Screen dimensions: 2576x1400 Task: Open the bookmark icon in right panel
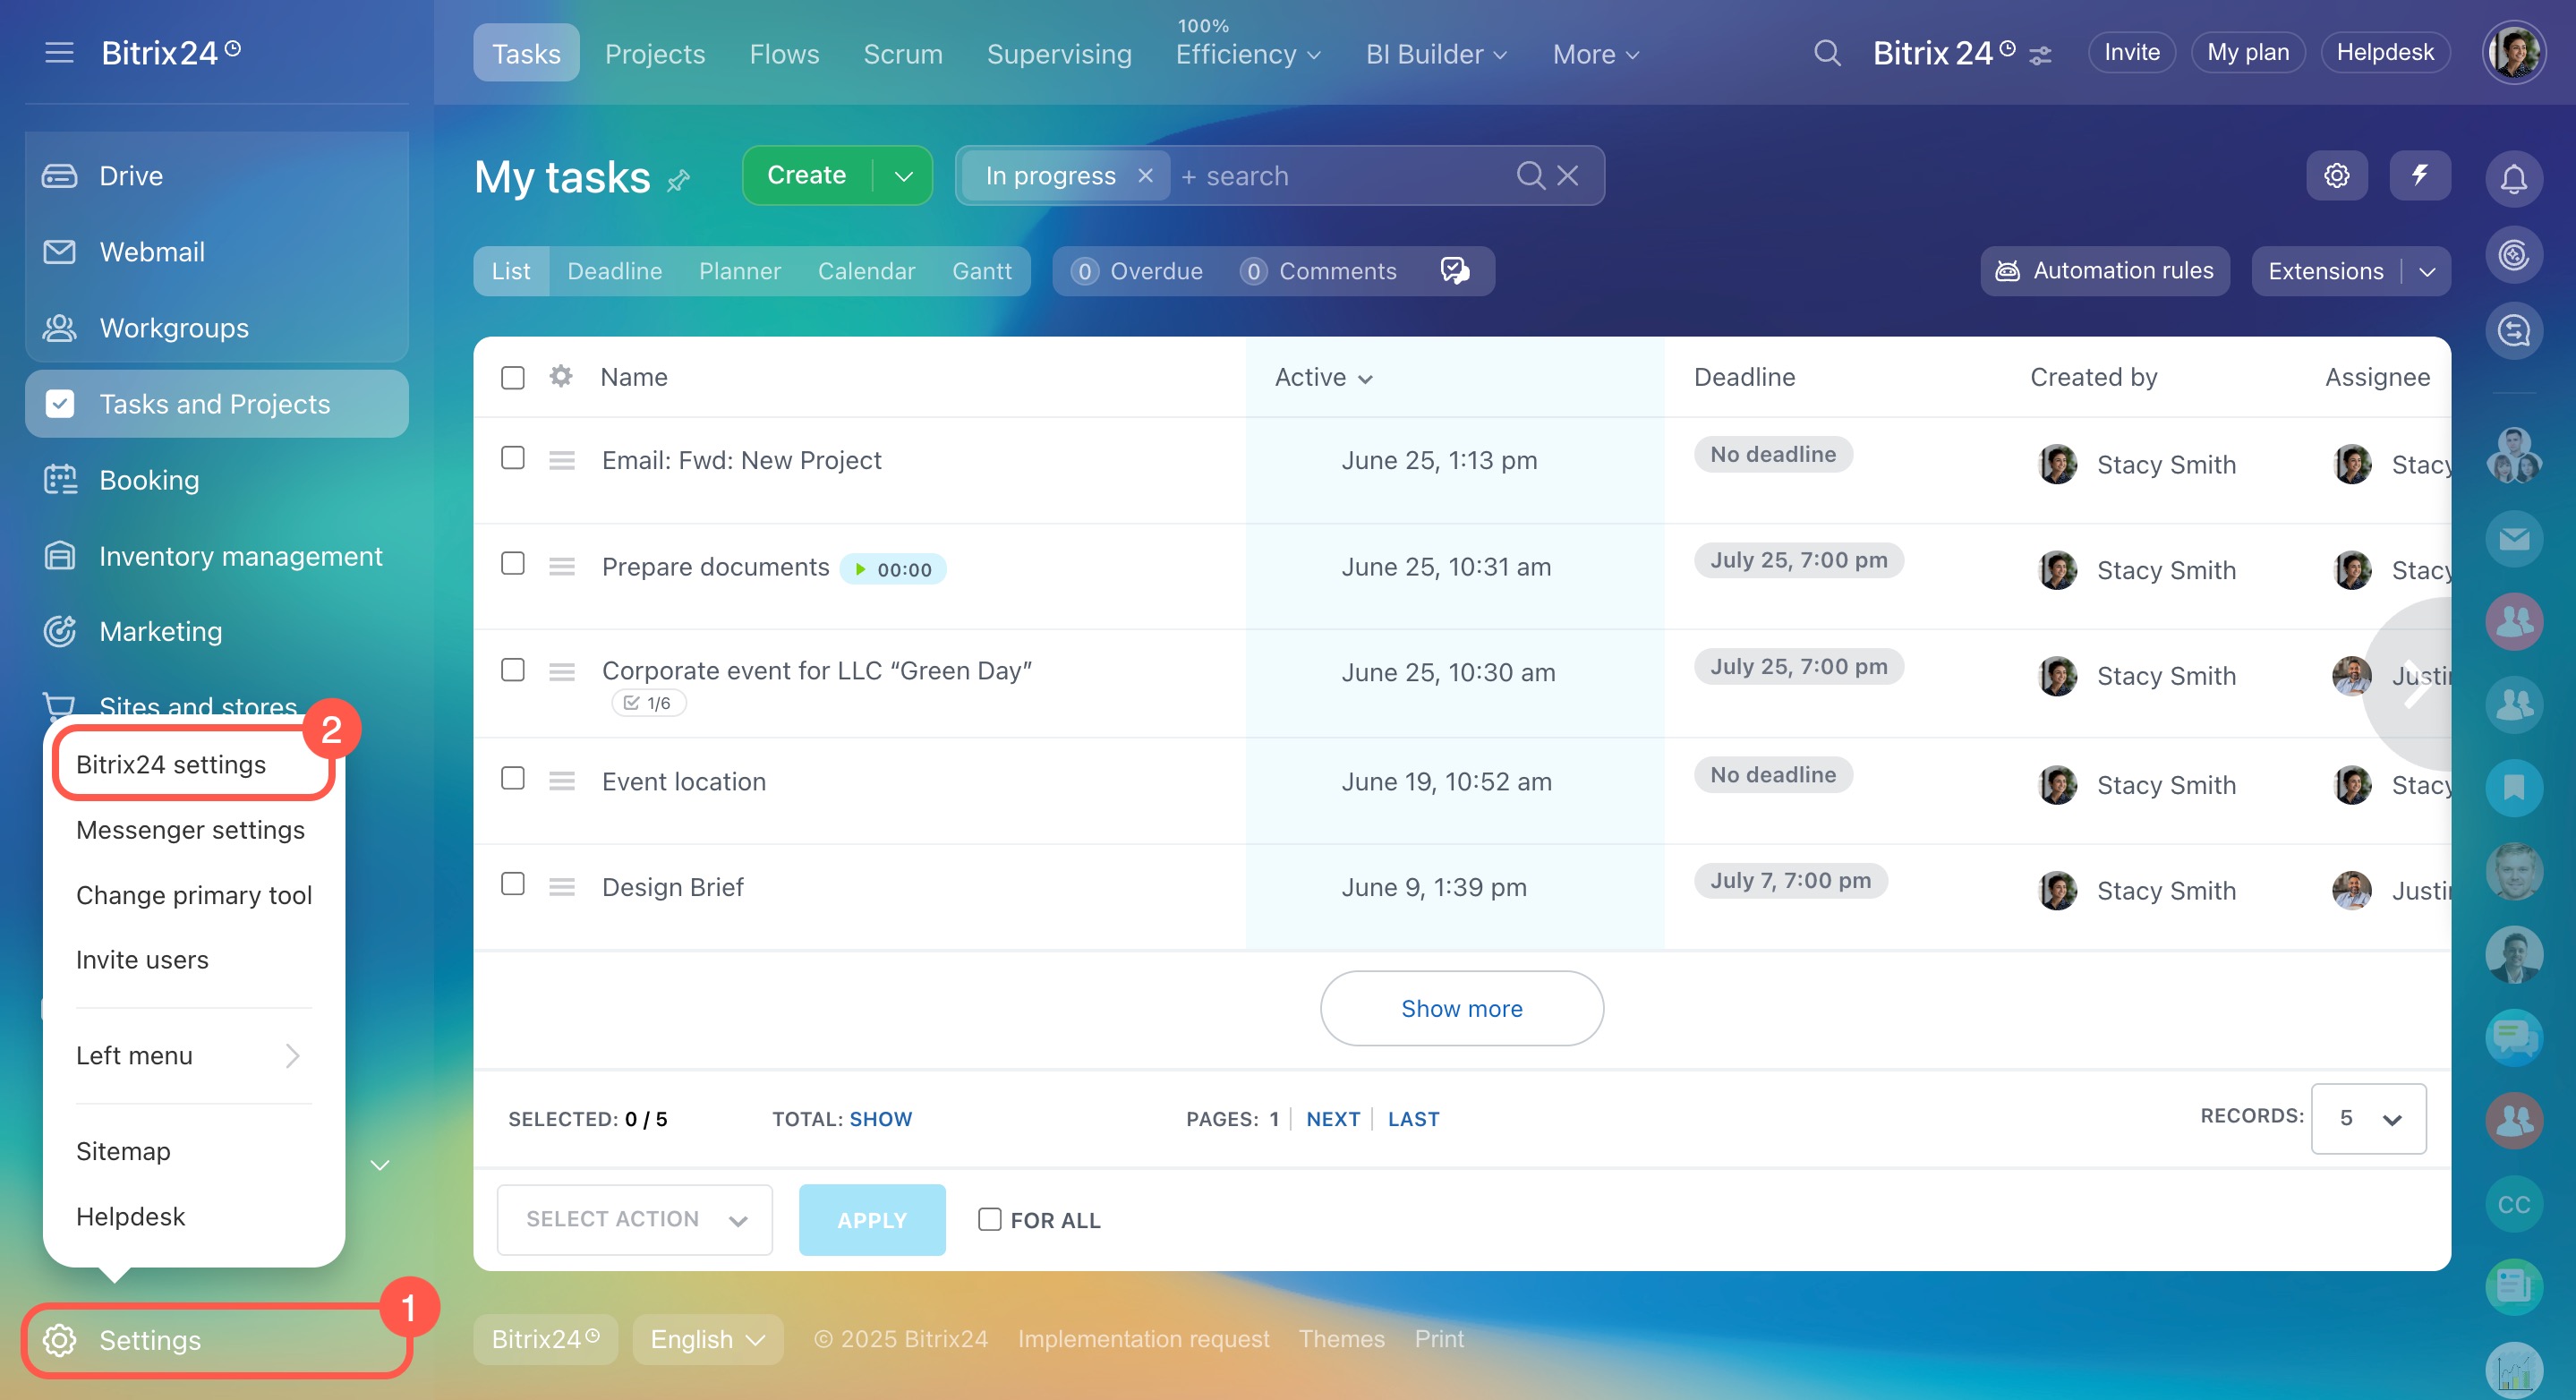[2513, 788]
